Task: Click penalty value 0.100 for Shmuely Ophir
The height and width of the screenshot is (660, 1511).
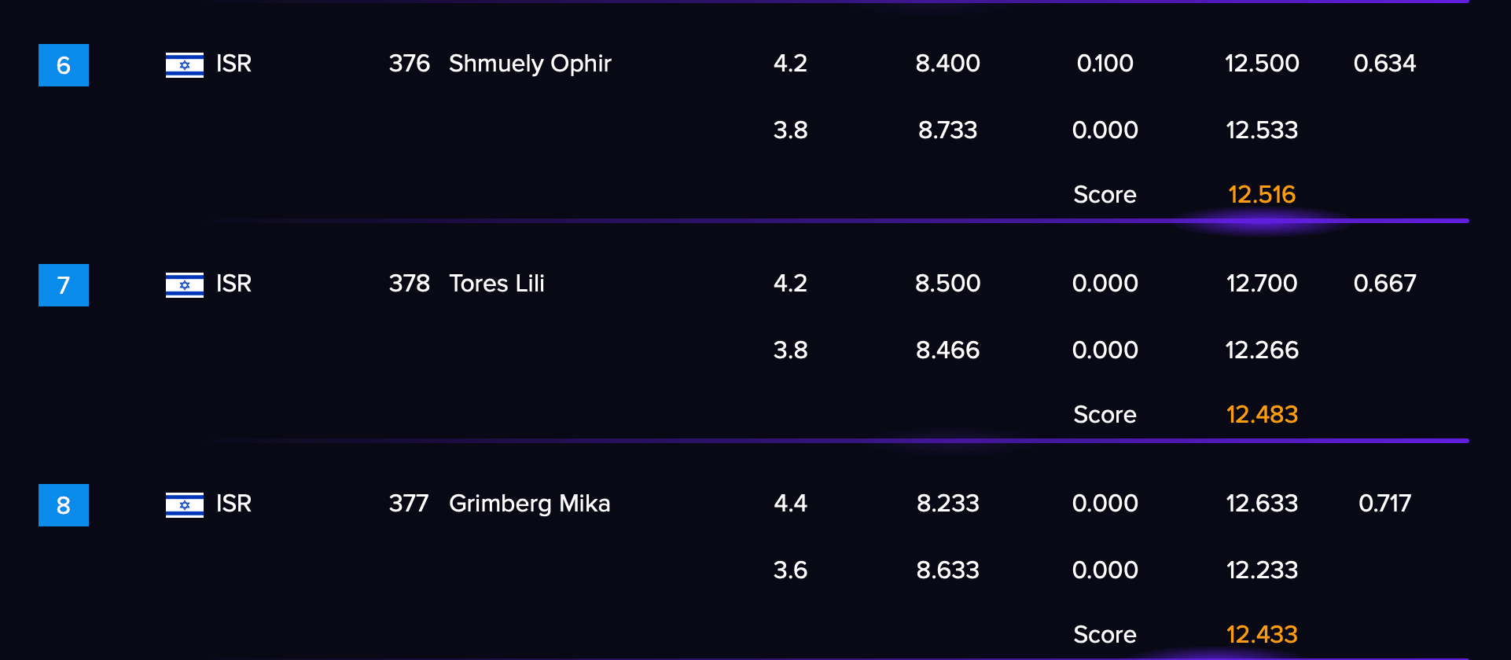Action: (x=1105, y=64)
